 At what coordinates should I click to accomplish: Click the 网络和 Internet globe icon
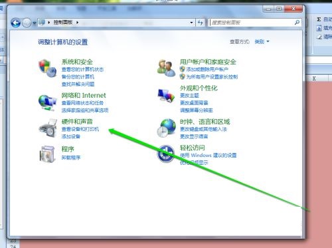tap(47, 102)
